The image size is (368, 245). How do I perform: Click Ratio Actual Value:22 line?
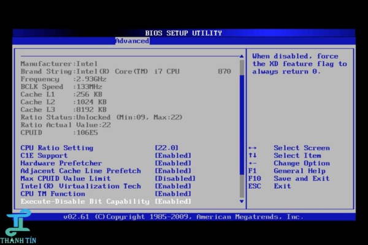click(x=66, y=125)
